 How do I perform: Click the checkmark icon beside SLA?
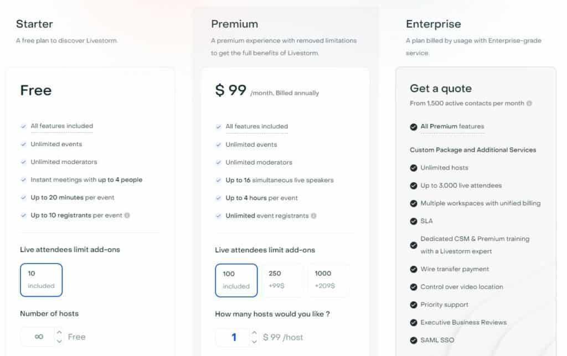point(414,221)
